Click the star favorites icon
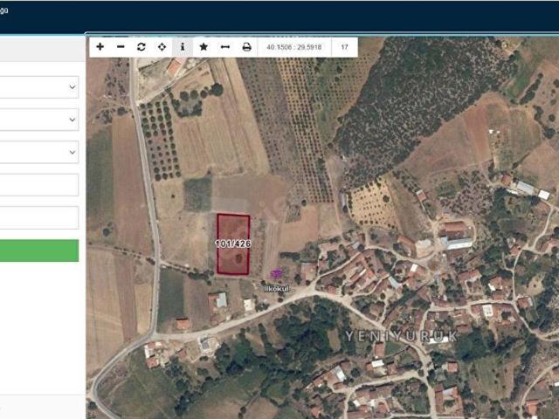Screen dimensions: 559x419 click(204, 46)
